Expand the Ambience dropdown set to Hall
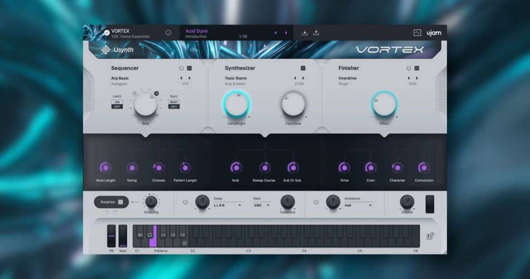Screen dimensions: 530x279 click(358, 205)
